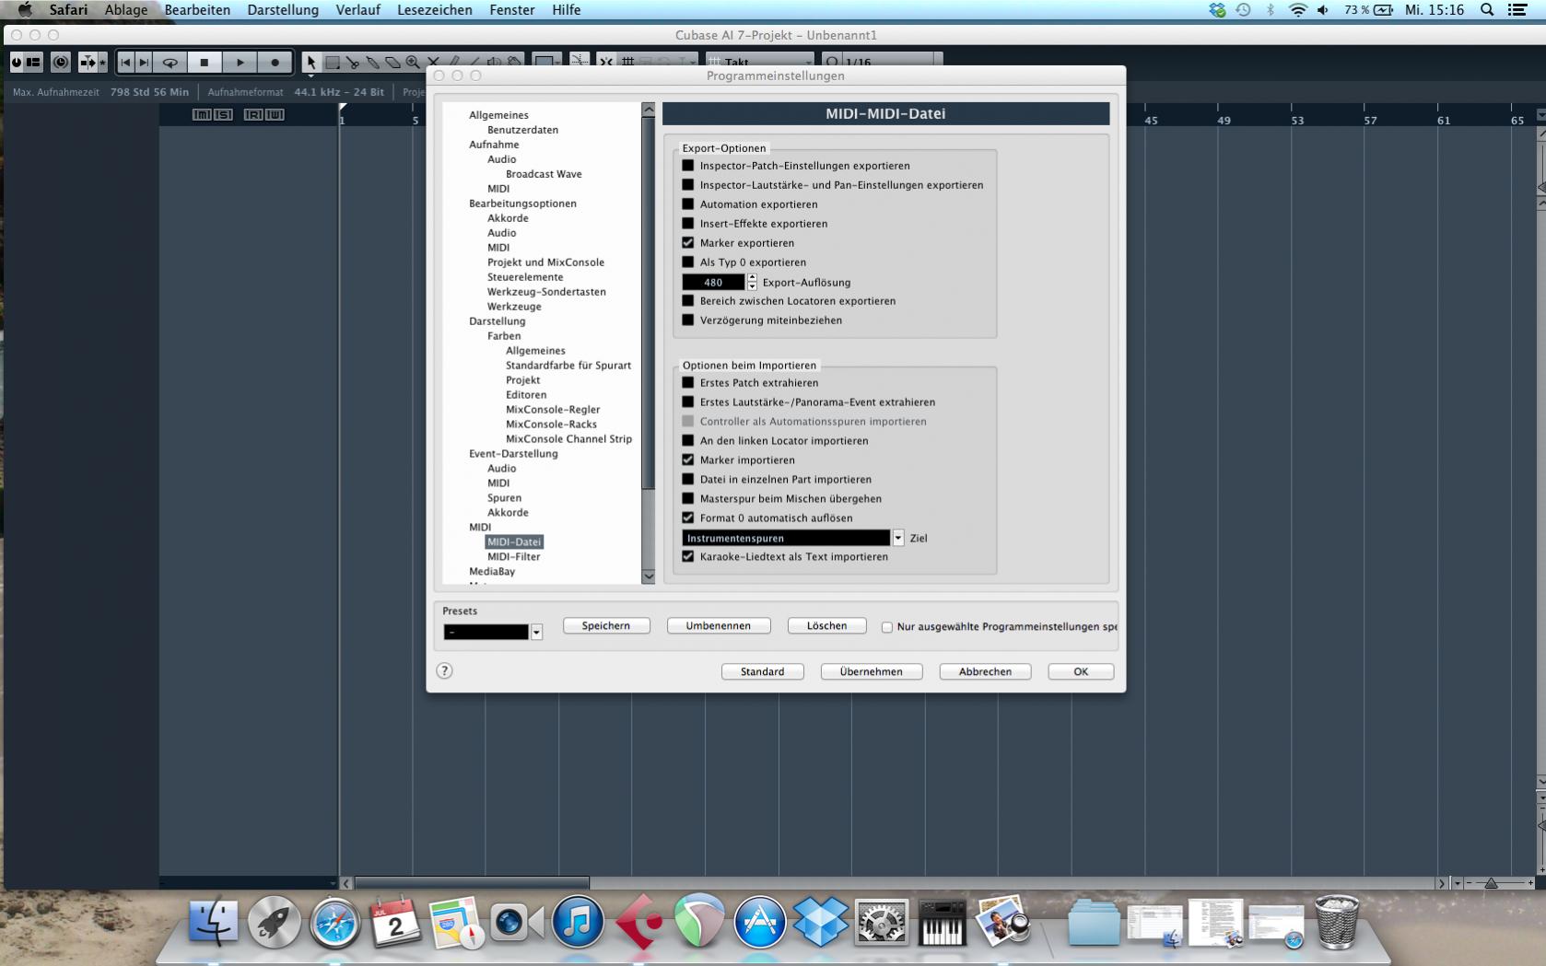Check Nur ausgewählte Programmeinstellungen checkbox
1546x966 pixels.
pyautogui.click(x=887, y=627)
